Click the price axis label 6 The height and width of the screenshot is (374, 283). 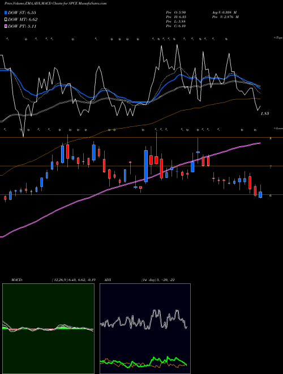pos(271,195)
